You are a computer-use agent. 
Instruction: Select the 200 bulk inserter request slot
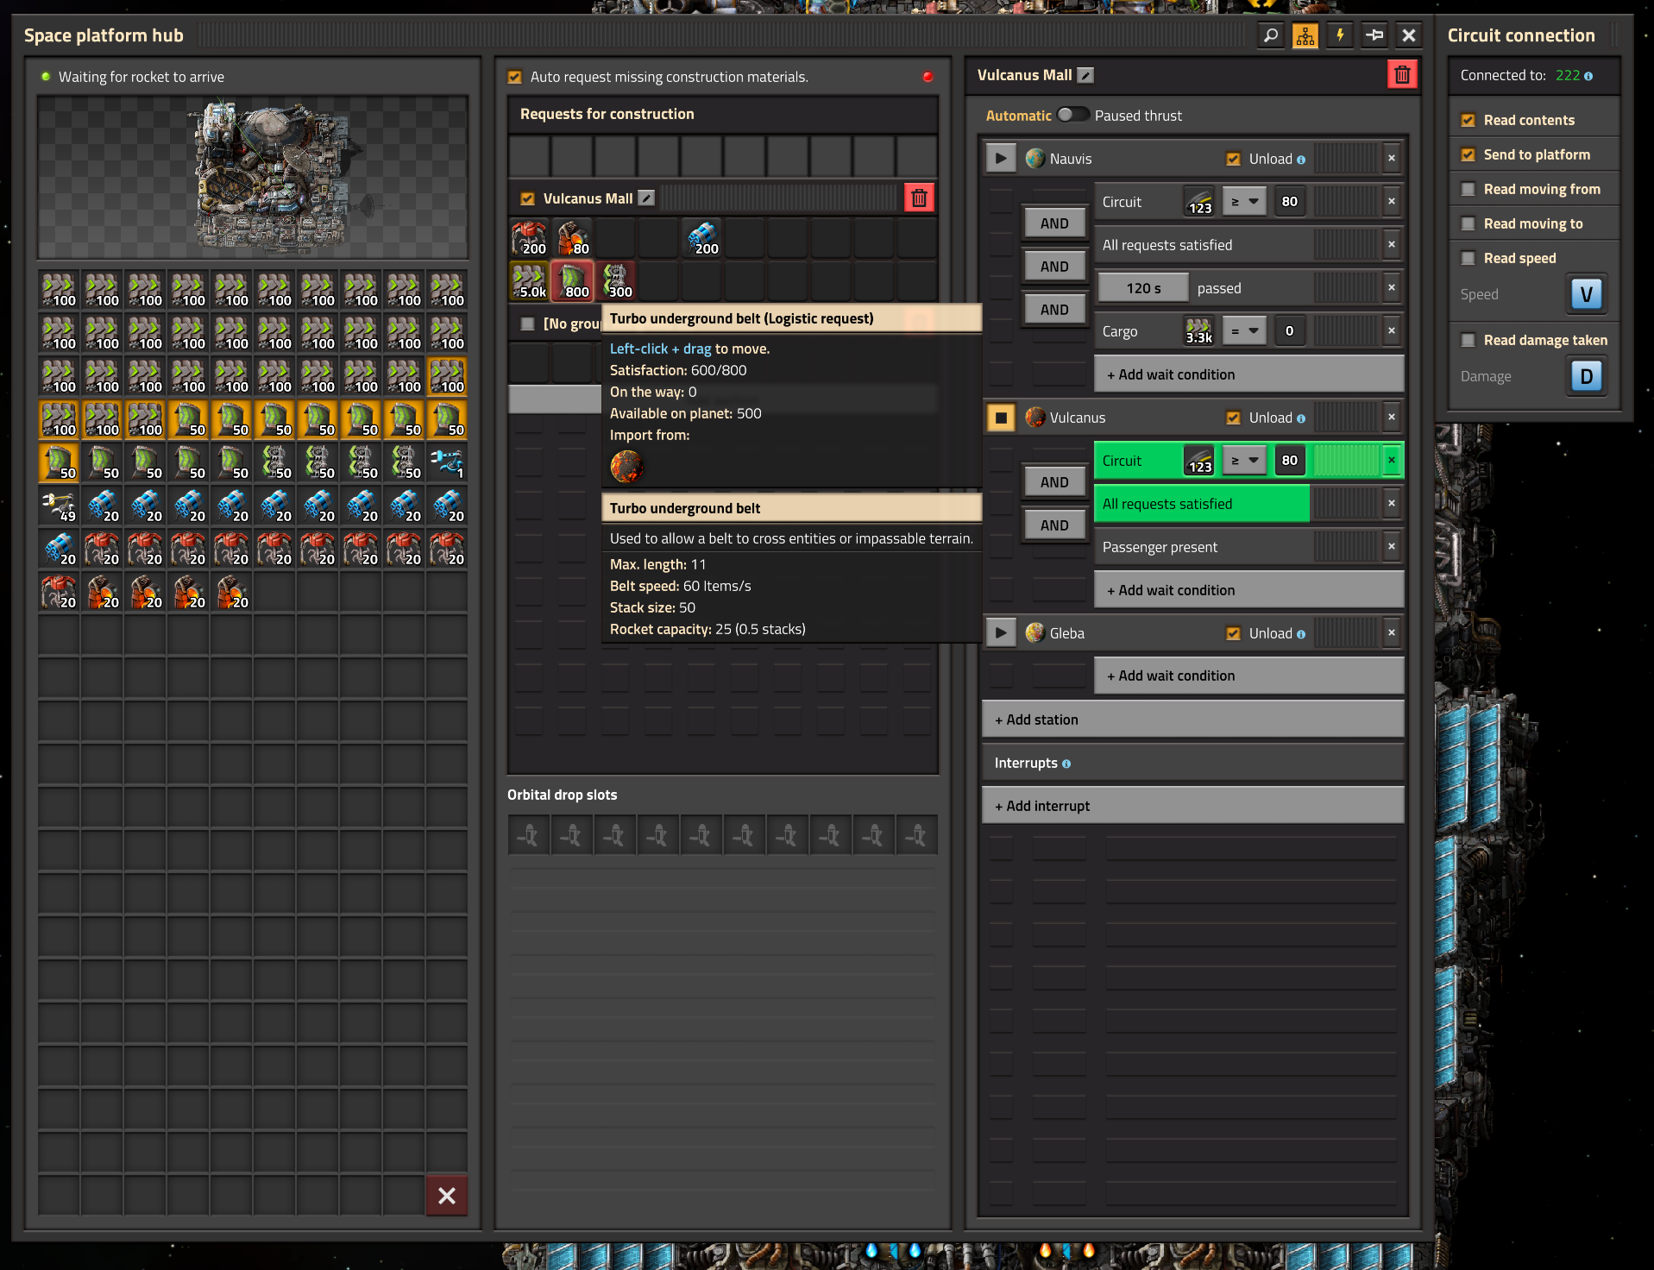[702, 238]
